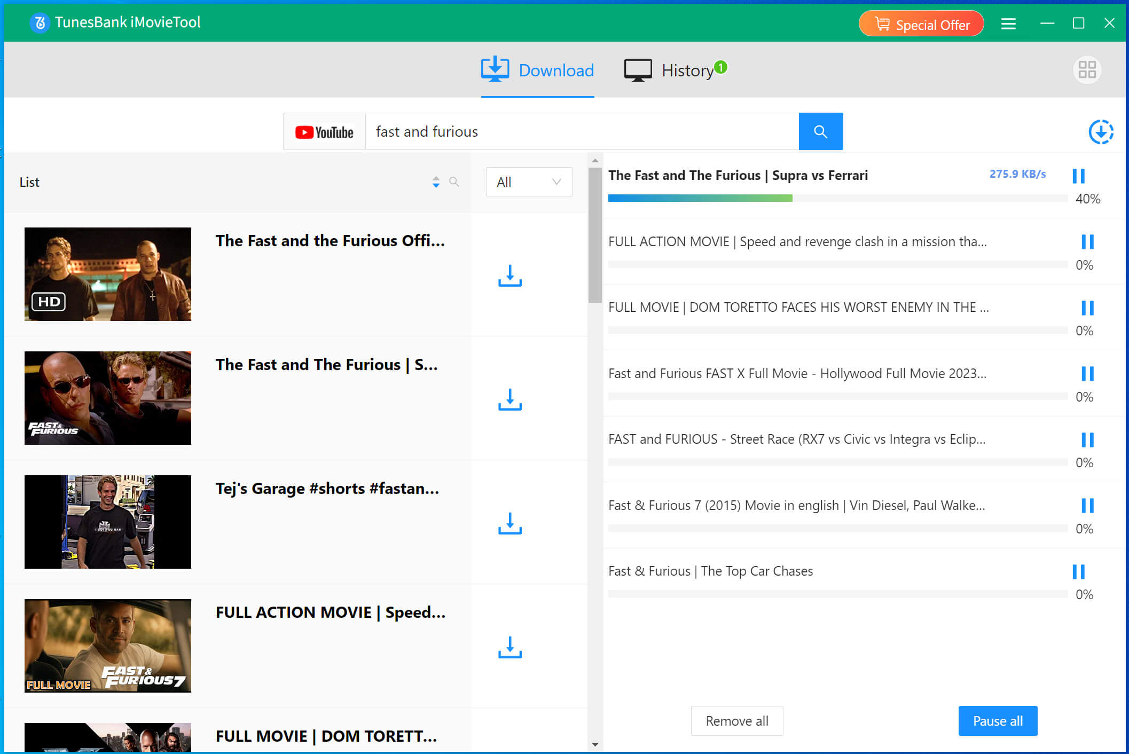Click queue title 'Fast and Furious FAST X Full Movie'
Screen dimensions: 1129x754
[797, 374]
